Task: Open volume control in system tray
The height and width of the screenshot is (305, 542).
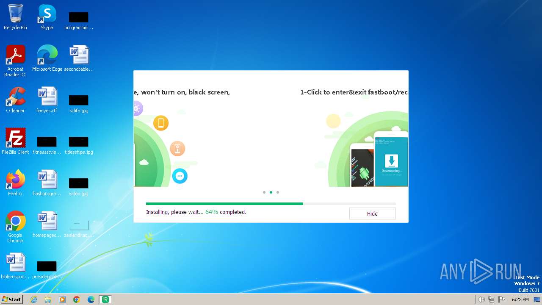Action: coord(481,299)
